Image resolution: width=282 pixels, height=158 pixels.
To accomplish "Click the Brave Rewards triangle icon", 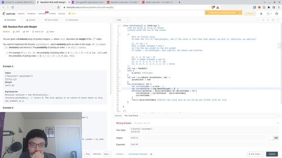I will [x=218, y=7].
